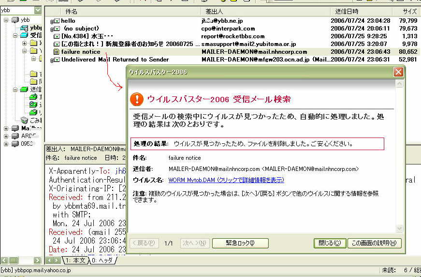Click the inbox (受信) folder icon
This screenshot has height=277, width=421.
(24, 35)
